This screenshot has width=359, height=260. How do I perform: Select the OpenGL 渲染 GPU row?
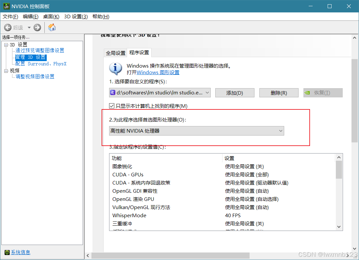pos(222,199)
